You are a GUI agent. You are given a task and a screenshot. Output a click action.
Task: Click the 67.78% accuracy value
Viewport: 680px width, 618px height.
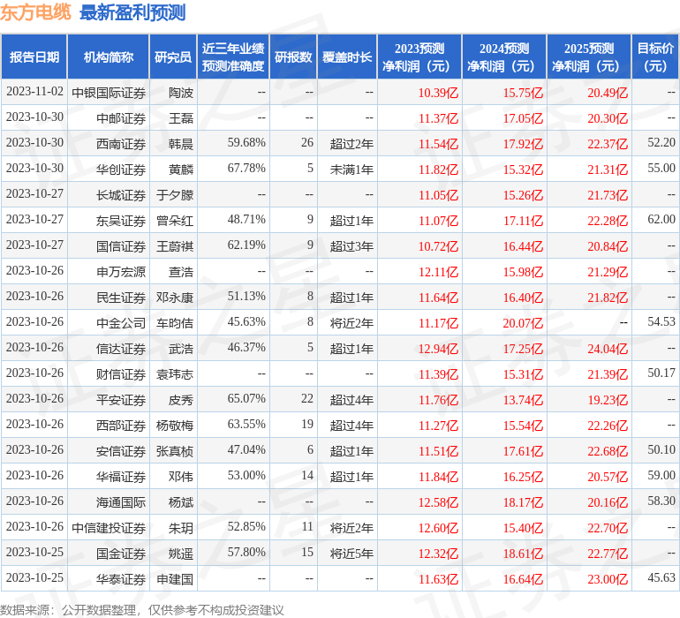point(246,169)
